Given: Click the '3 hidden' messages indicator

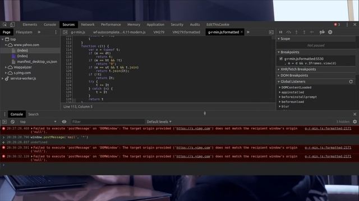Looking at the screenshot, I should (343, 122).
